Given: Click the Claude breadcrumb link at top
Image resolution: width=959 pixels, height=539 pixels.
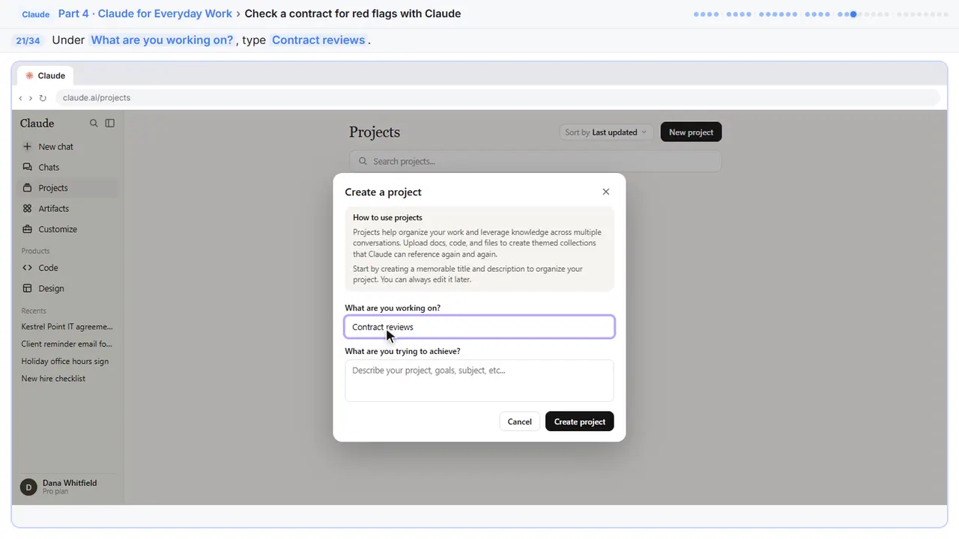Looking at the screenshot, I should tap(36, 14).
